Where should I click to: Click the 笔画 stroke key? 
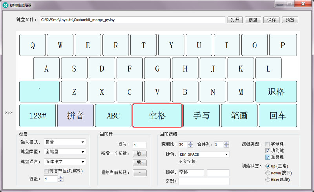[239, 115]
